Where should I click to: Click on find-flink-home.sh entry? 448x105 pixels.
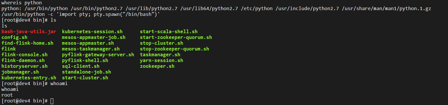(27, 43)
